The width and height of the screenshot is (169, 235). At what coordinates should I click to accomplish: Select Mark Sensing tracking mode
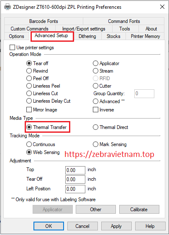tap(110, 144)
